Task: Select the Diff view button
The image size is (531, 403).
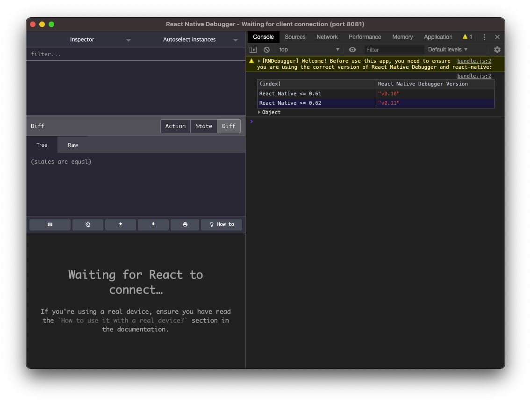Action: (x=229, y=126)
